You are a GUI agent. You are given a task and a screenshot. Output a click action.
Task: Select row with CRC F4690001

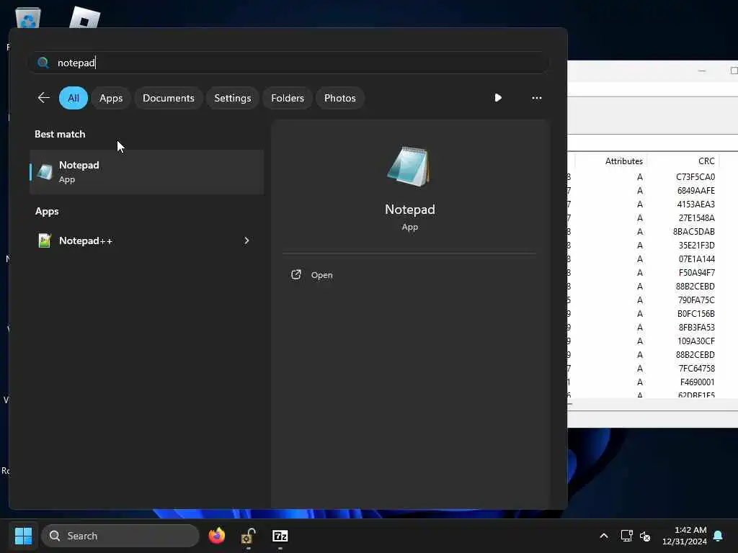[653, 382]
